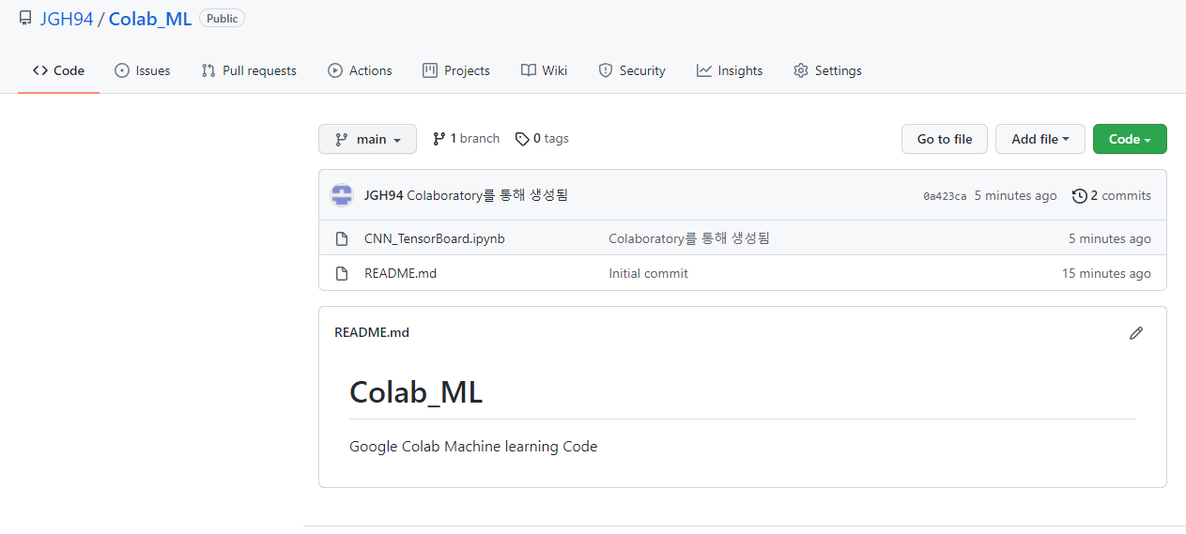This screenshot has width=1186, height=534.
Task: Click the JGH94 avatar in commit row
Action: coord(342,195)
